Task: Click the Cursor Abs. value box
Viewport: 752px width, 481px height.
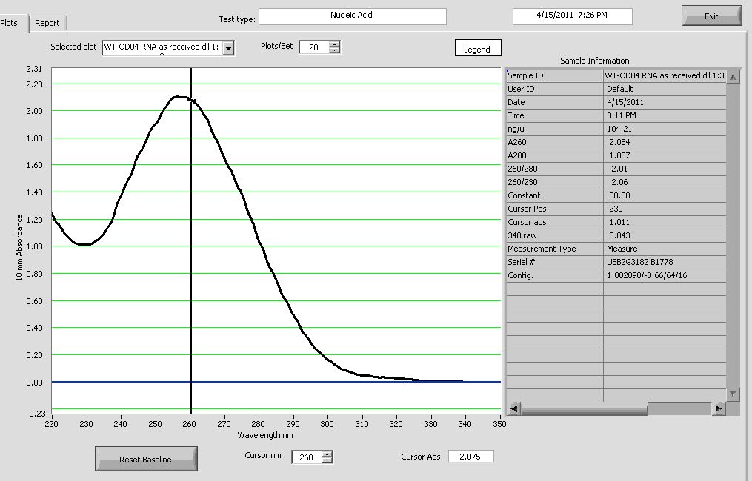Action: pos(470,457)
